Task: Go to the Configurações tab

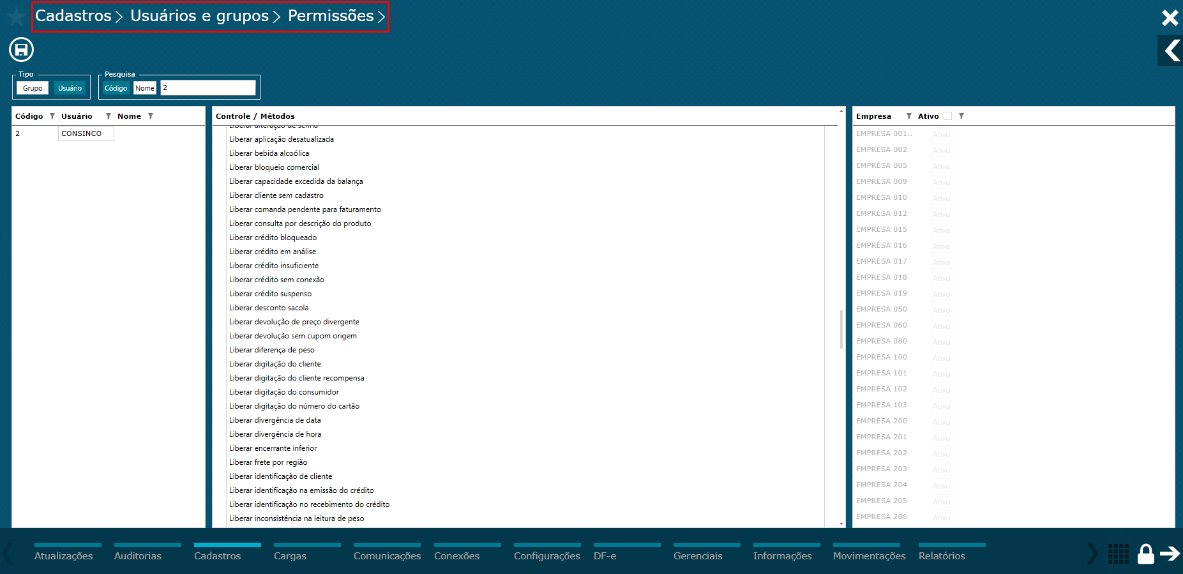Action: 547,553
